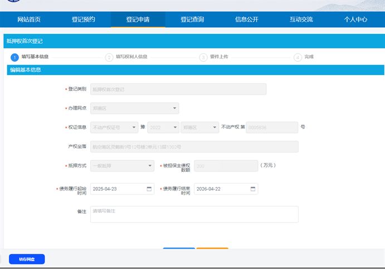Click the 编辑基本信息 section title
This screenshot has width=385, height=269.
25,70
